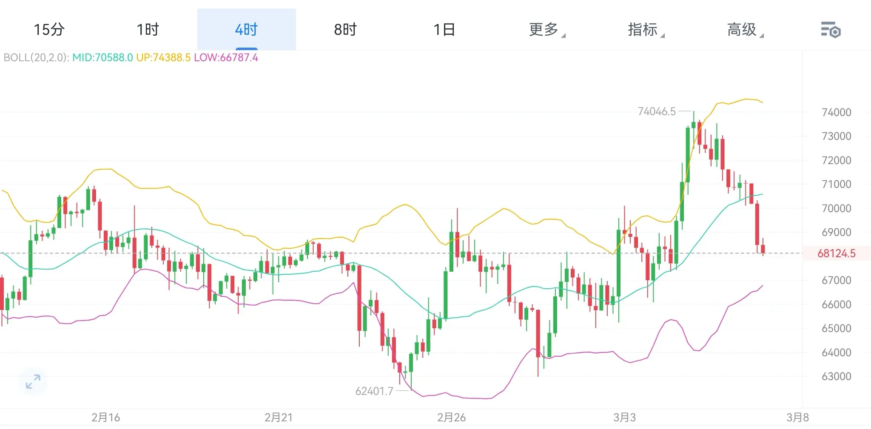Click the 62401.7 low price marker
The width and height of the screenshot is (871, 429).
pyautogui.click(x=374, y=391)
